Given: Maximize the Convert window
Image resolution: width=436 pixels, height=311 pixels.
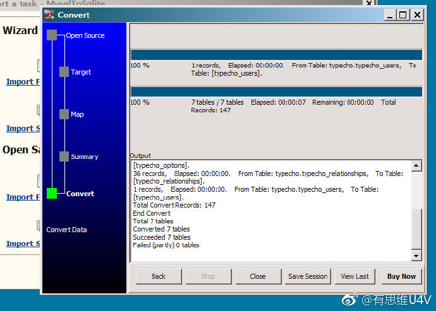Looking at the screenshot, I should [403, 15].
